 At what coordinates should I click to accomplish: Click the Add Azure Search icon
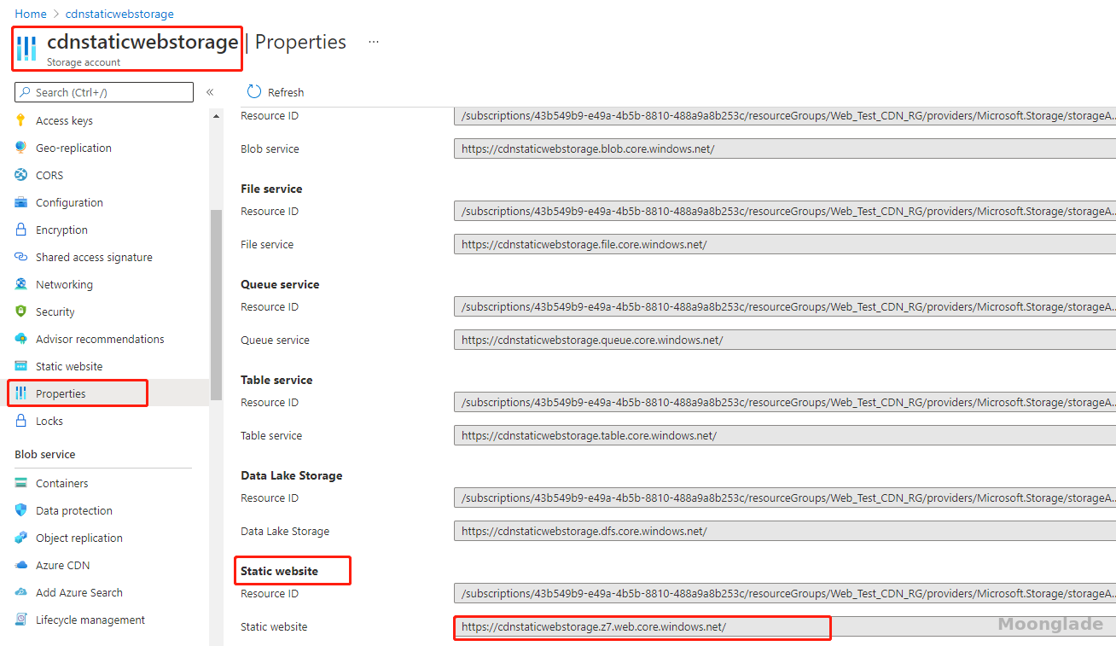point(21,592)
